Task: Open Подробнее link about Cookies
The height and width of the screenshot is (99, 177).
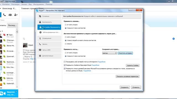Action: tap(95, 65)
